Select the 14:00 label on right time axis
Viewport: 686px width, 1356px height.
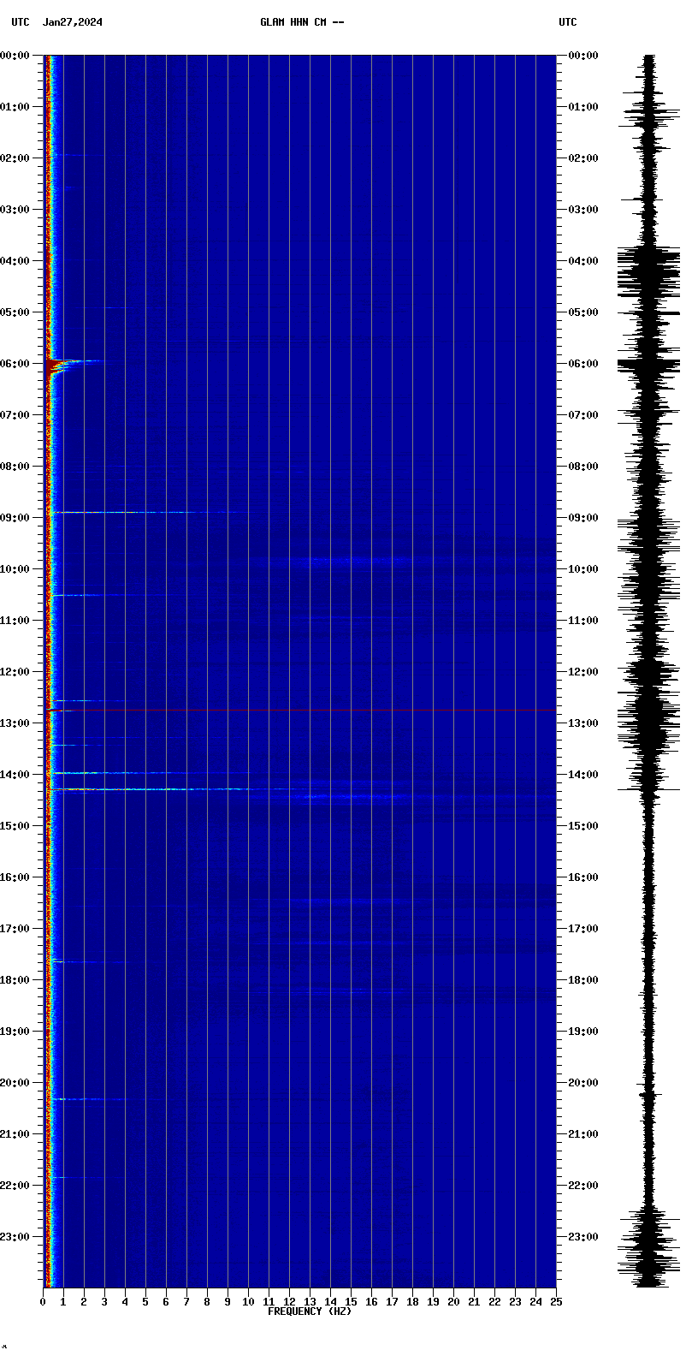tap(584, 775)
